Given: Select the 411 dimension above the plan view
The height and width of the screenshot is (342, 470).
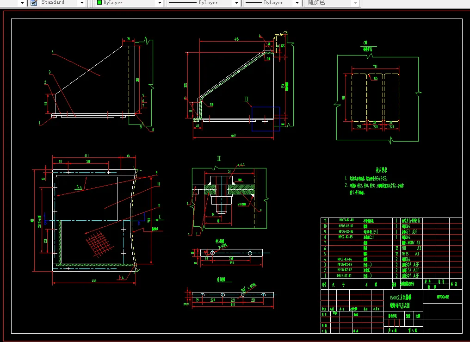Looking at the screenshot, I should click(87, 155).
